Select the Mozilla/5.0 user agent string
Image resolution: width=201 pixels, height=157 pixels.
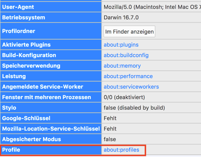(152, 7)
